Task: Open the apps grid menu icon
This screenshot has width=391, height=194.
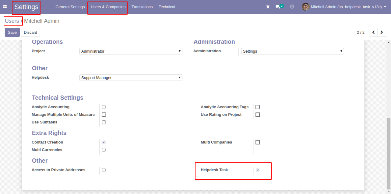Action: pos(5,7)
